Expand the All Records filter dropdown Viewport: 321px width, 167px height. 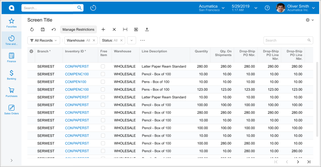click(44, 41)
